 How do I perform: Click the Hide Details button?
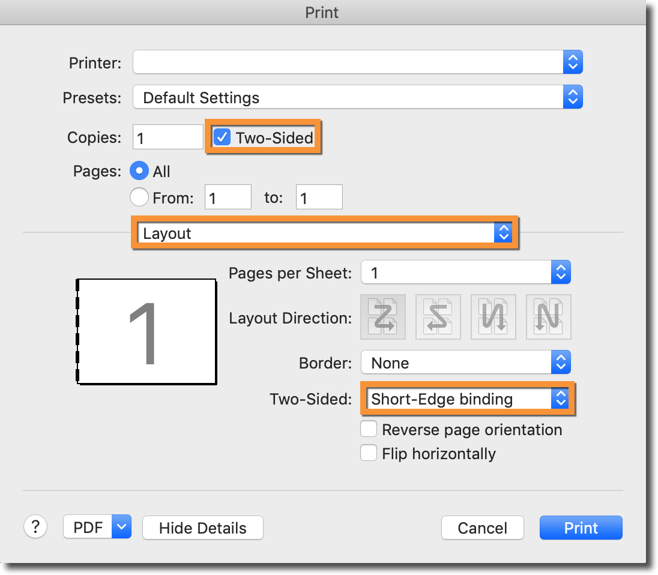click(x=202, y=528)
